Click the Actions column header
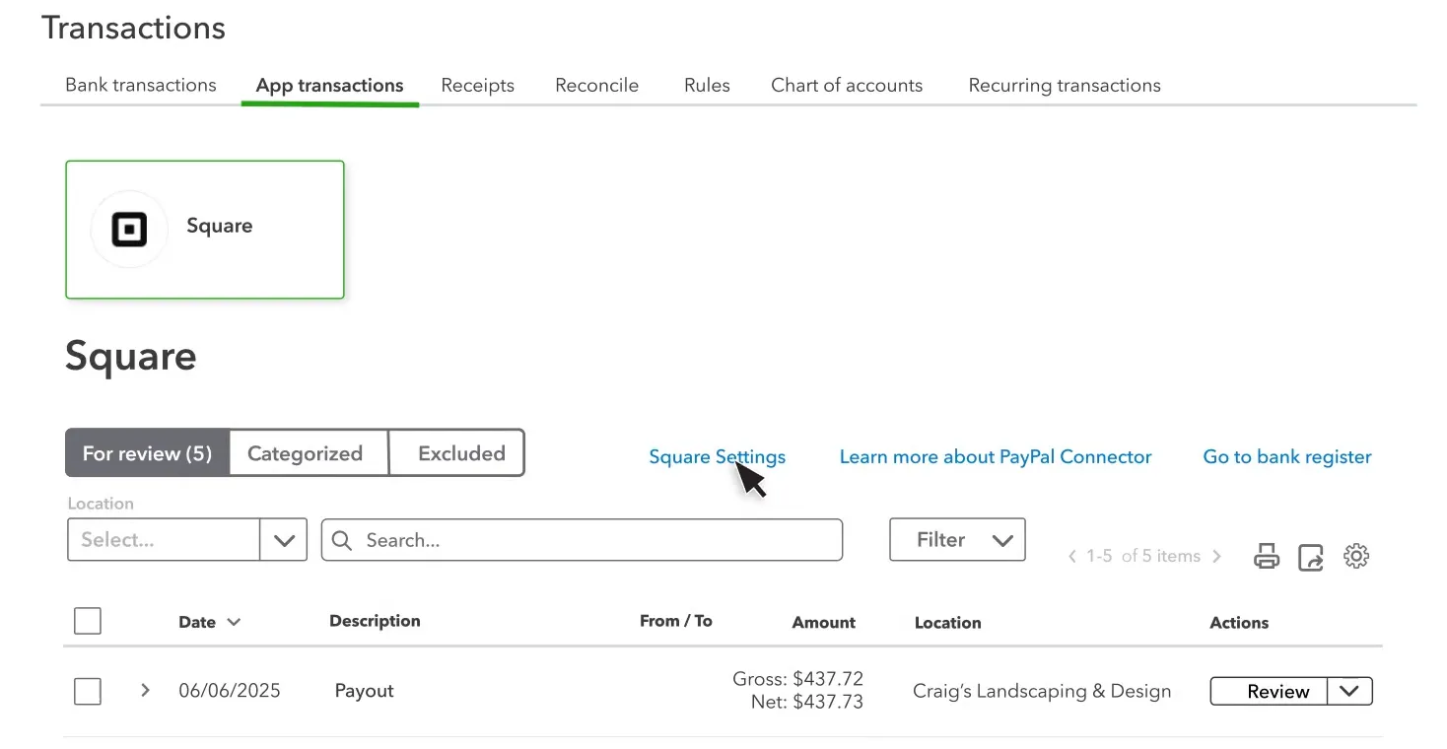Screen dimensions: 1447x749 (1239, 623)
